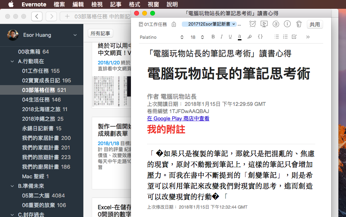Image resolution: width=346 pixels, height=217 pixels.
Task: Open the 2018/1/20 note card thumbnail
Action: [x=111, y=92]
